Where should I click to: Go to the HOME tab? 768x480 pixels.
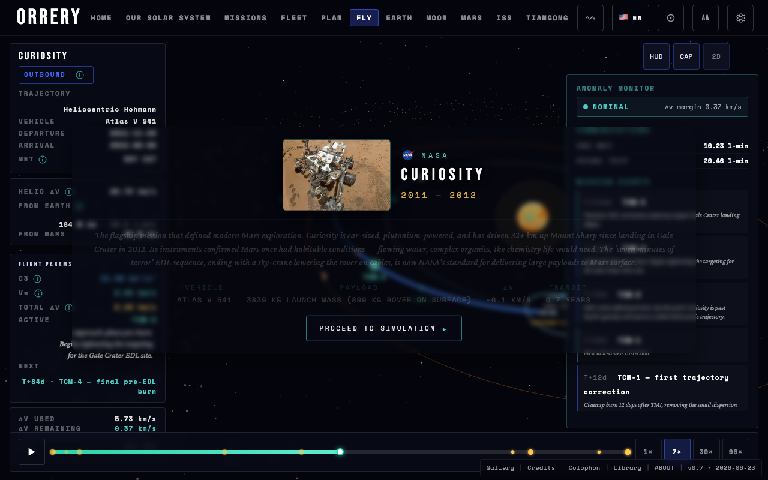[101, 18]
